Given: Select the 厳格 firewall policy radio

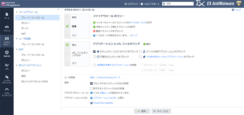Looking at the screenshot, I should pyautogui.click(x=67, y=17).
